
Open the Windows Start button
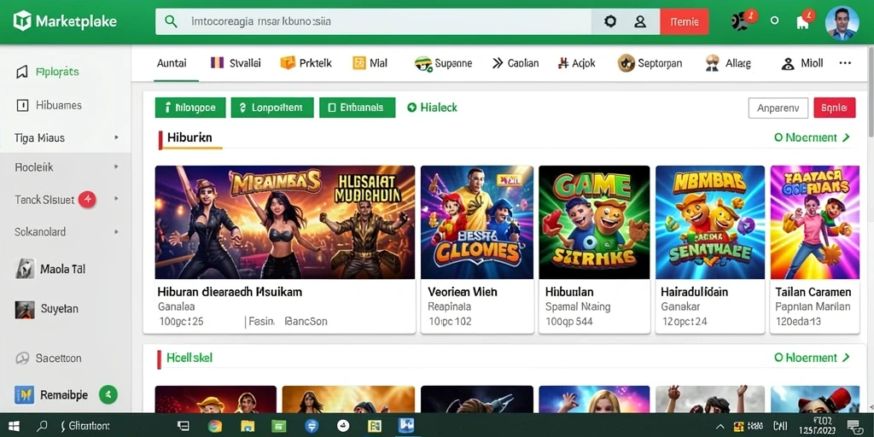tap(14, 427)
